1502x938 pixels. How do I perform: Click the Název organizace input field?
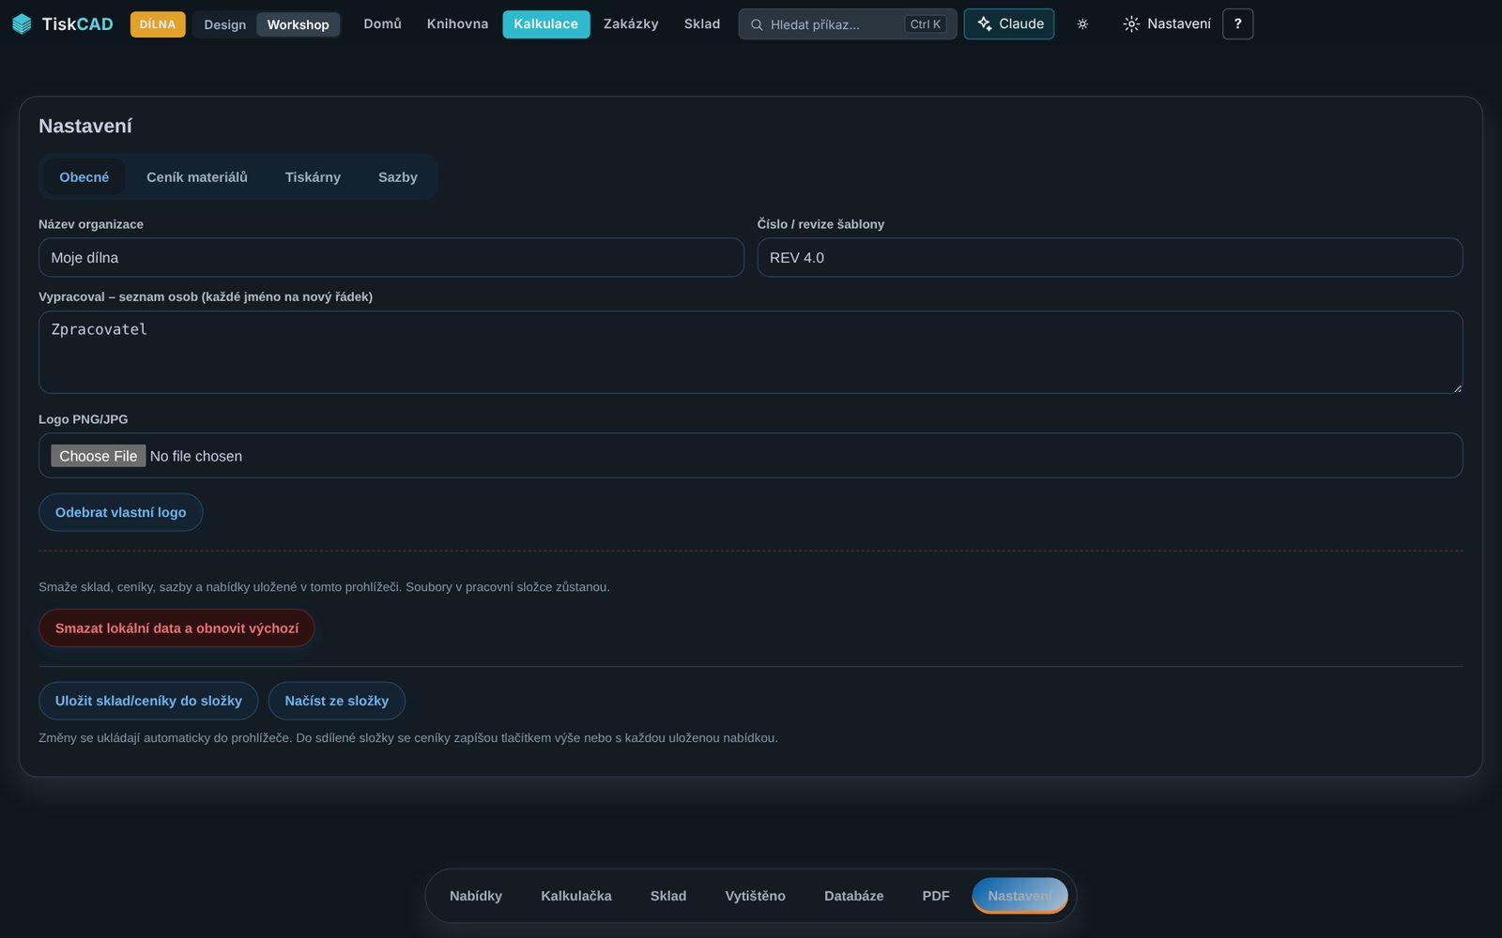(x=391, y=258)
